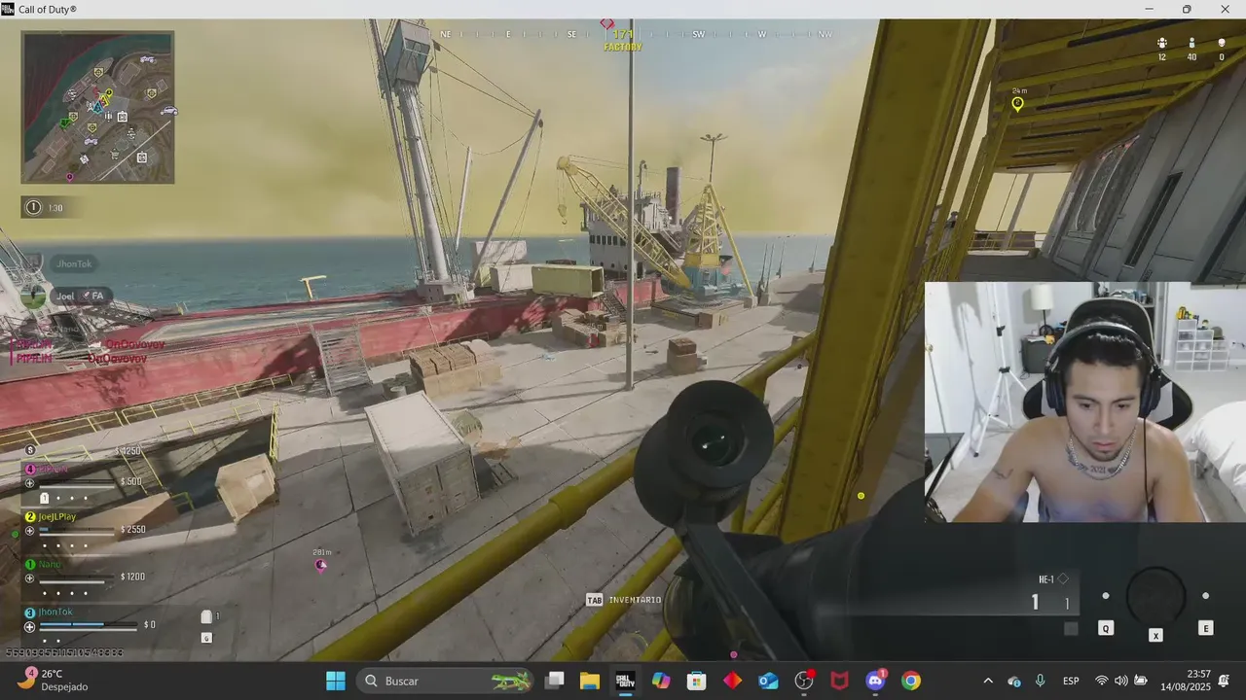Open the volume speaker tray icon
The image size is (1246, 700).
[1121, 681]
